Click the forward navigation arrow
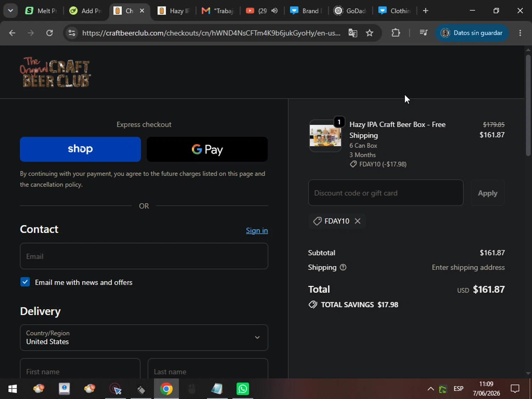 (x=31, y=33)
